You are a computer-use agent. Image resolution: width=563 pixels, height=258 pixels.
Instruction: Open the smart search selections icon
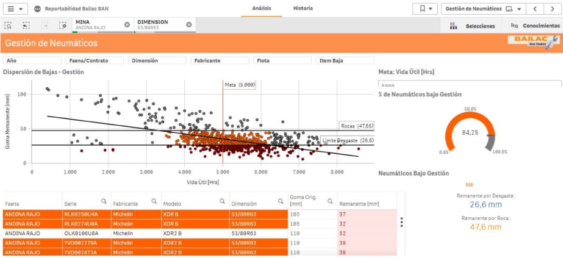pyautogui.click(x=9, y=25)
